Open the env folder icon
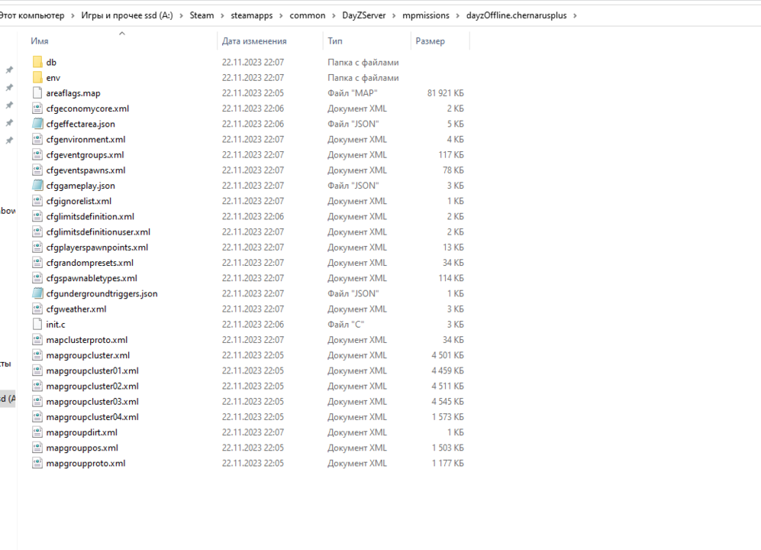761x550 pixels. pyautogui.click(x=37, y=78)
